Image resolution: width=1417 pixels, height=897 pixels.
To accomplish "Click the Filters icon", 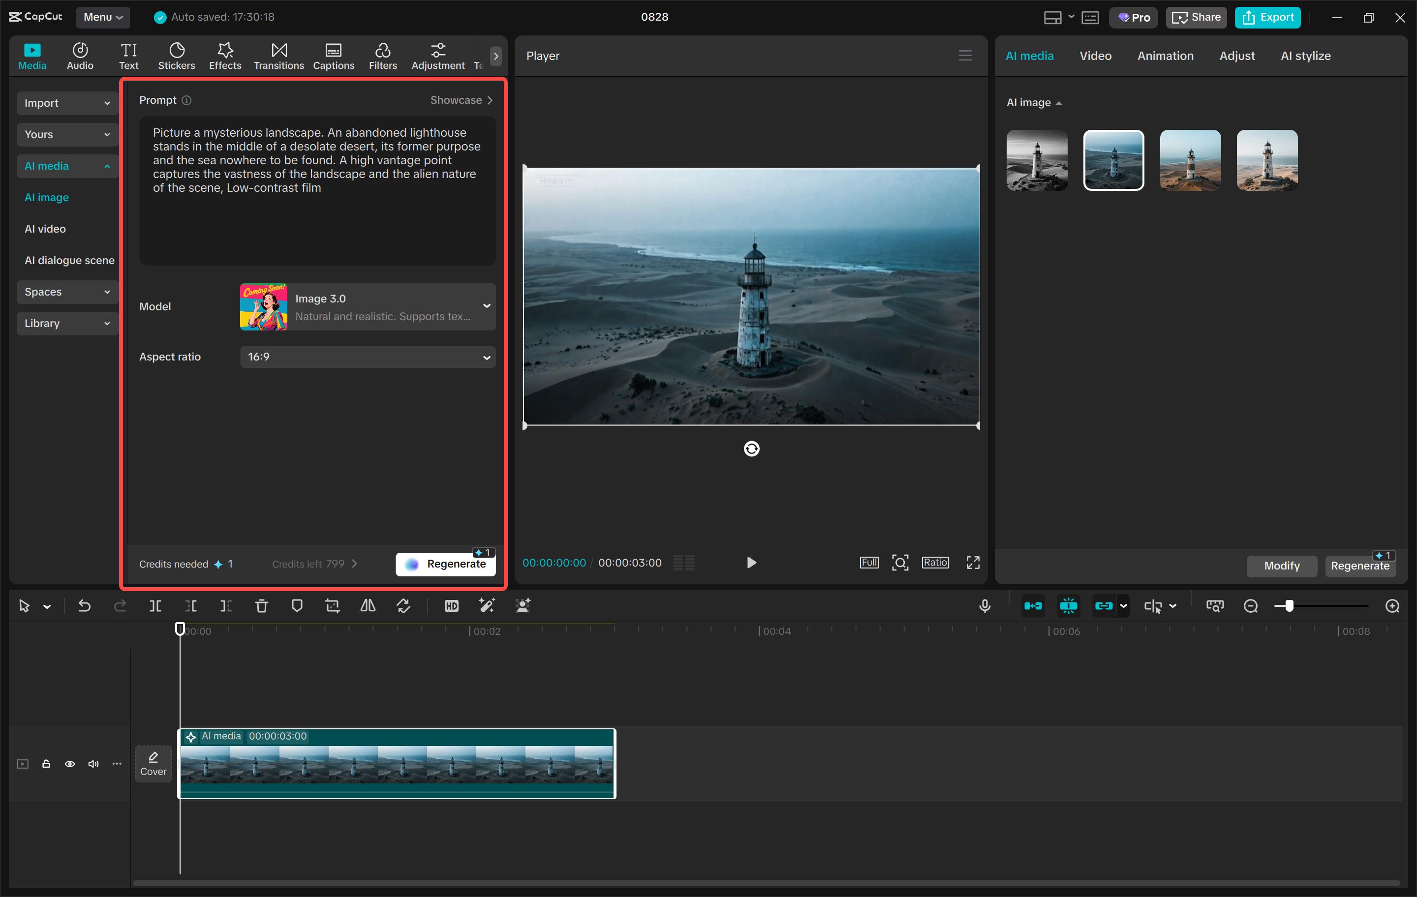I will (382, 56).
